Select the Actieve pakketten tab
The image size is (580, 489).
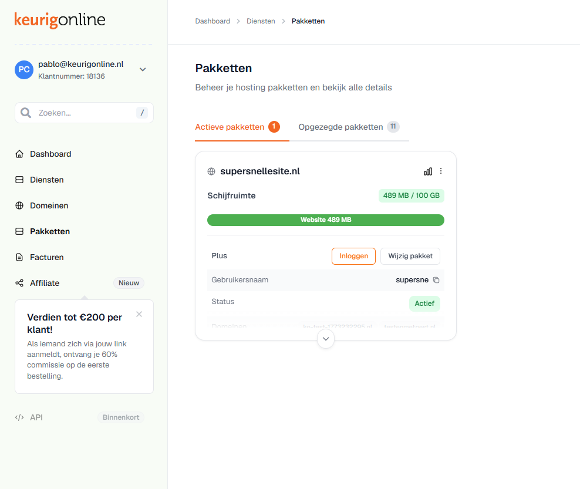pyautogui.click(x=238, y=127)
